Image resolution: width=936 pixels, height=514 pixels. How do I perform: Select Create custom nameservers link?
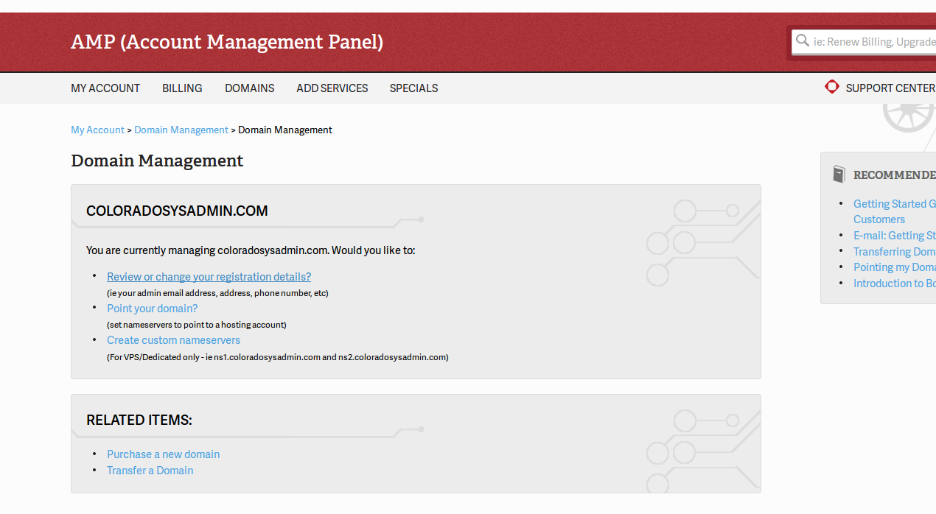point(173,340)
